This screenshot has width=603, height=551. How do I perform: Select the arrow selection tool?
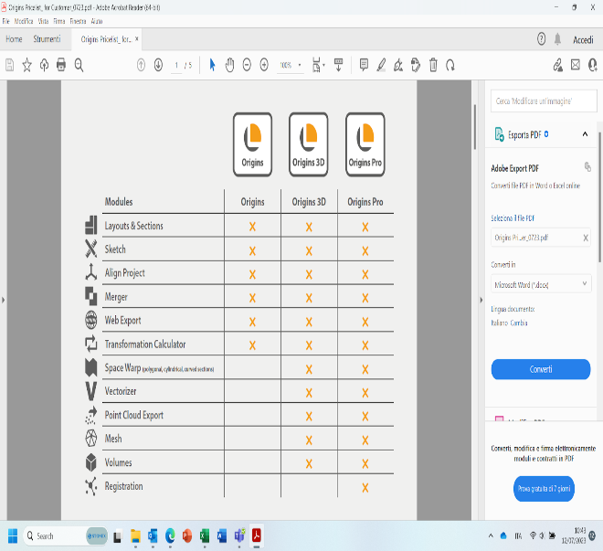212,65
